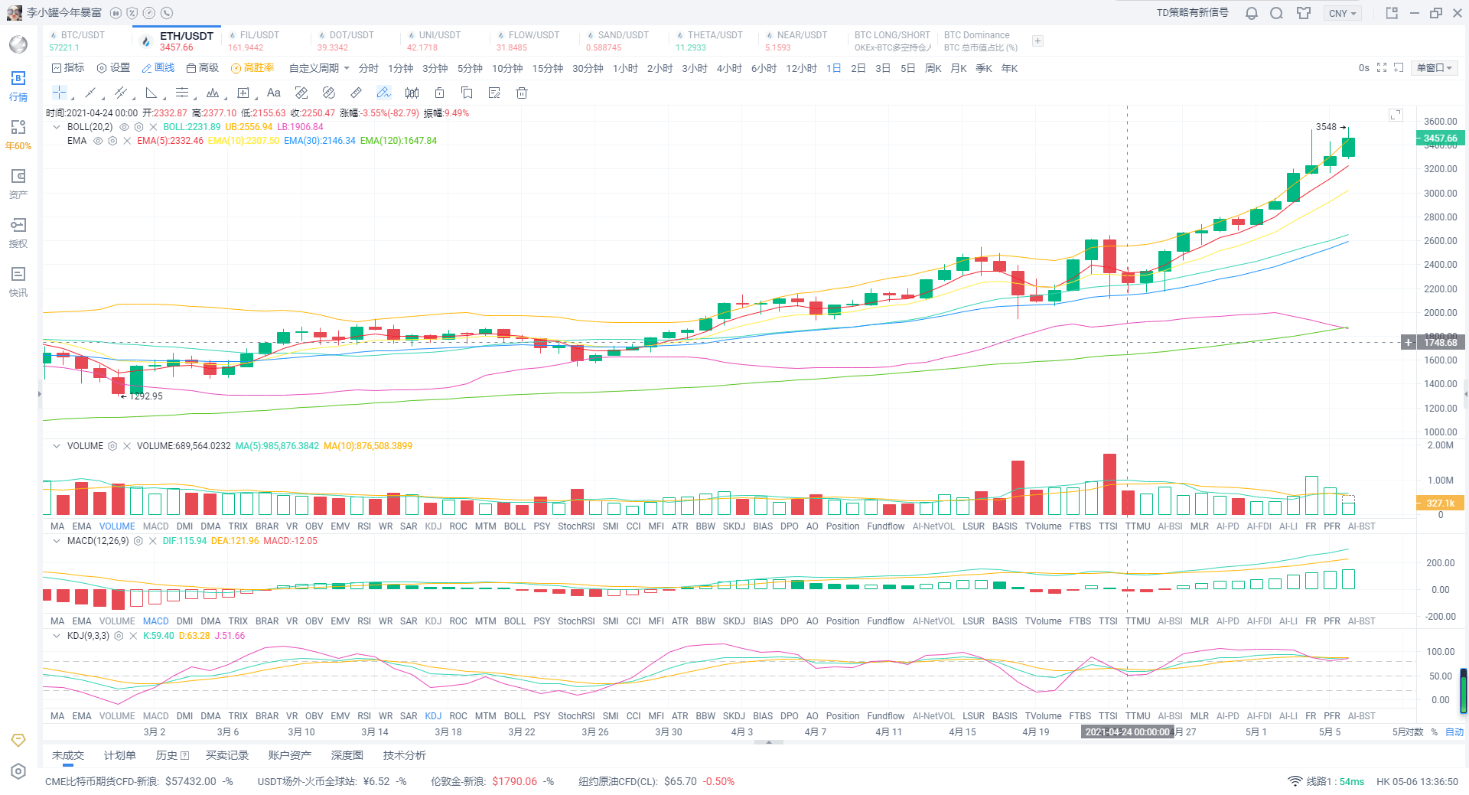Screen dimensions: 1469x795
Task: Click the green vertical scrollbar at right edge
Action: (x=1464, y=691)
